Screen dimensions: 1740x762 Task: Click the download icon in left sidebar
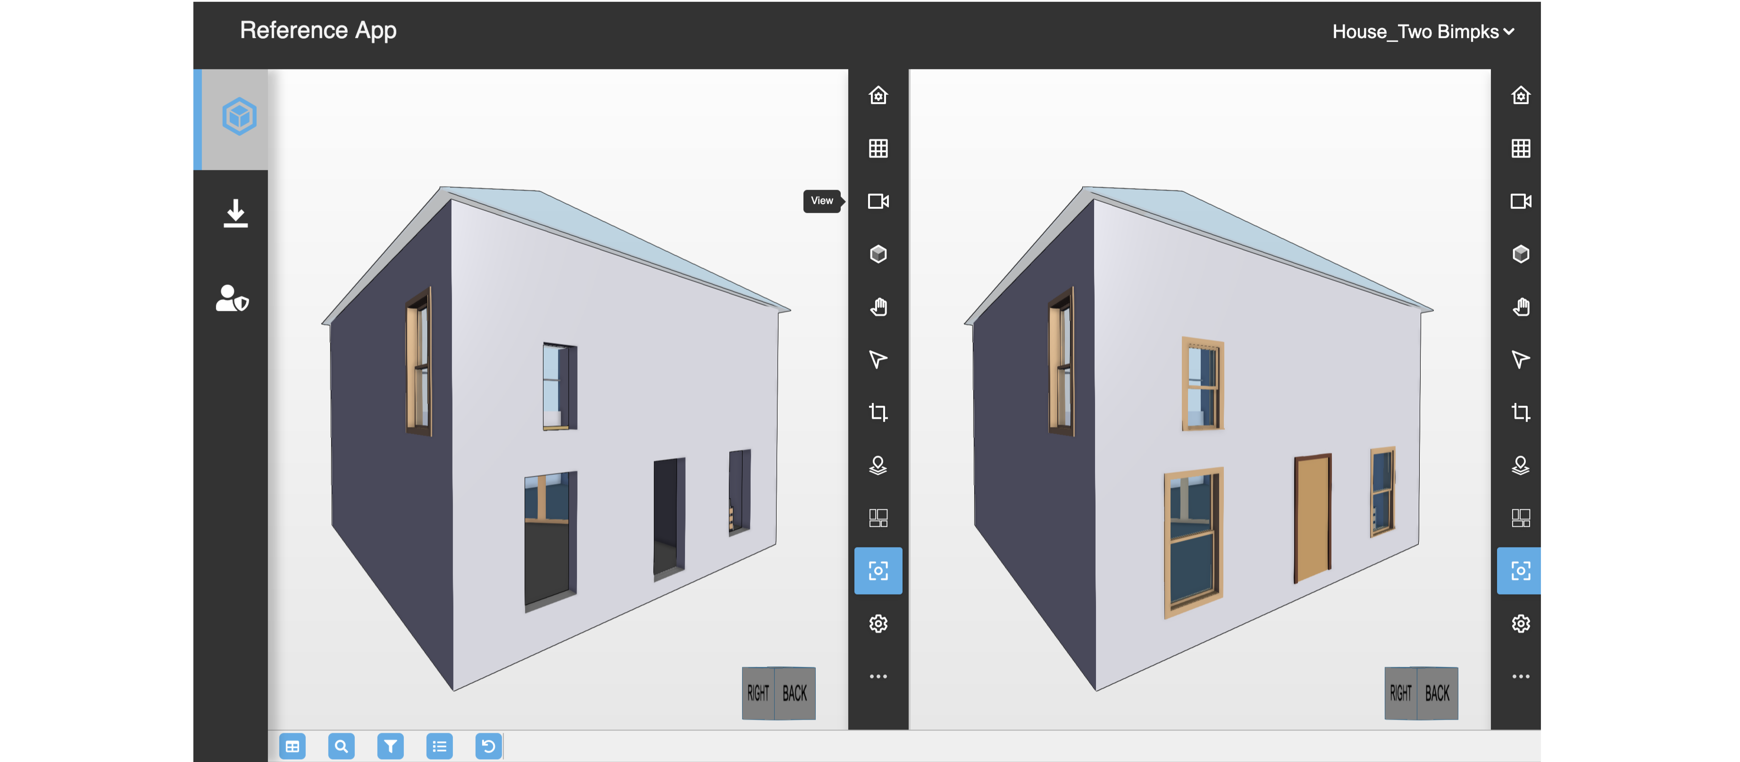pos(235,213)
